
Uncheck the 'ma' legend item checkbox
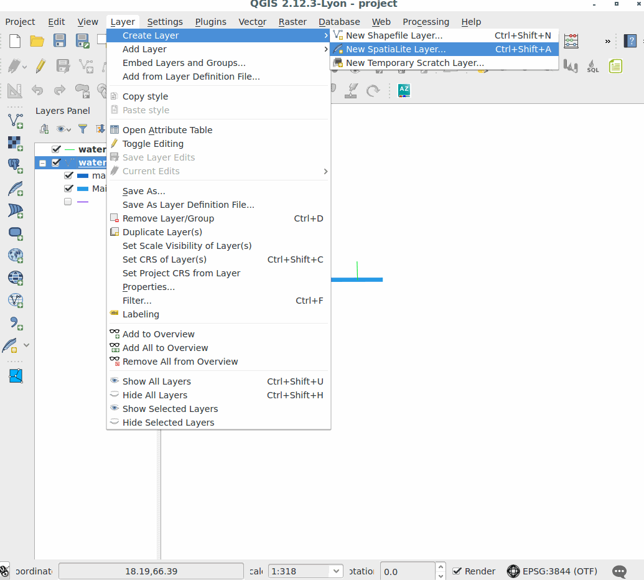click(x=68, y=175)
